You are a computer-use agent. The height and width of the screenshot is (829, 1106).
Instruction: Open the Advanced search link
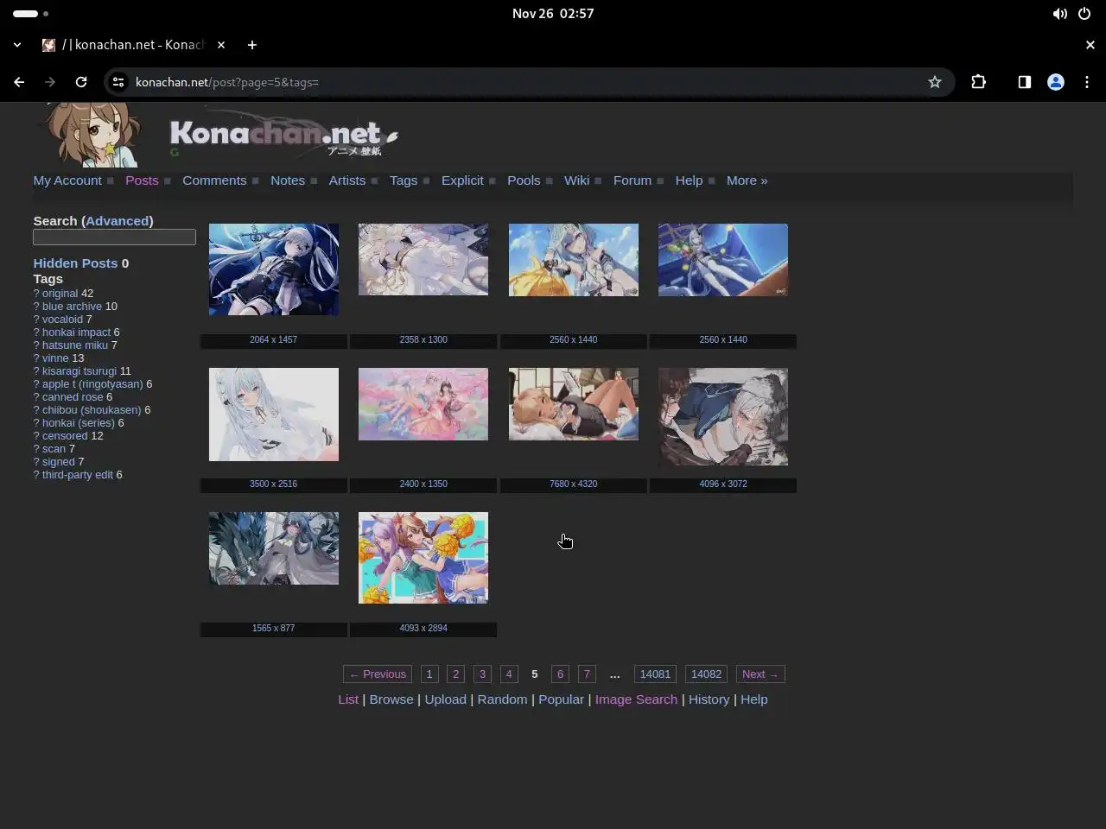(x=118, y=221)
